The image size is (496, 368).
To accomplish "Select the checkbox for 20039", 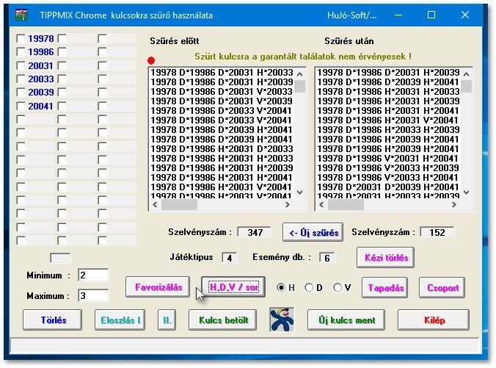I will 21,92.
